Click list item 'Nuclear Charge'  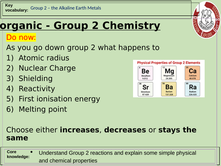pyautogui.click(x=47, y=68)
